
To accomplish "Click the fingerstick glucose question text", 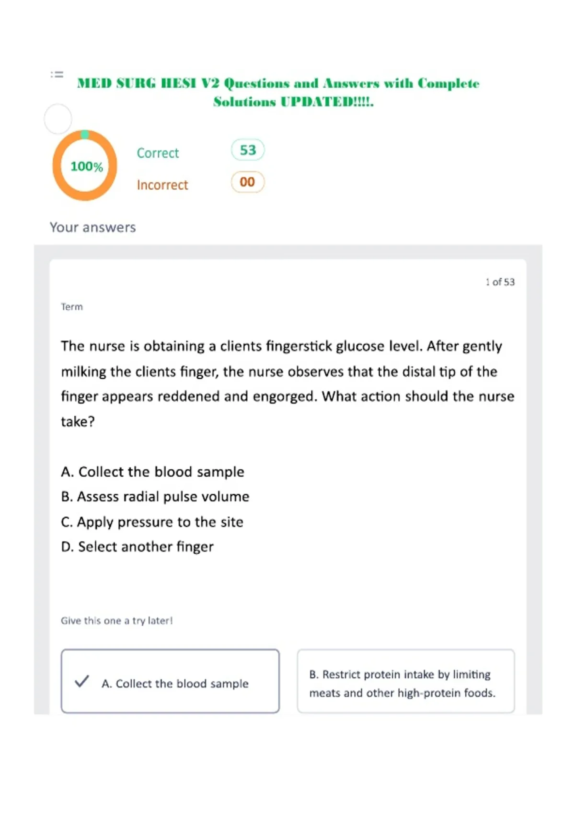I will (287, 384).
